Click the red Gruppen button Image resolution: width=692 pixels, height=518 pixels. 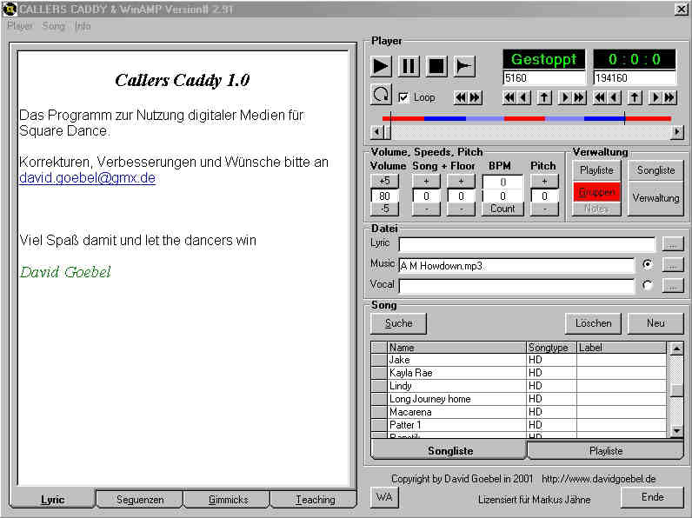click(x=596, y=192)
